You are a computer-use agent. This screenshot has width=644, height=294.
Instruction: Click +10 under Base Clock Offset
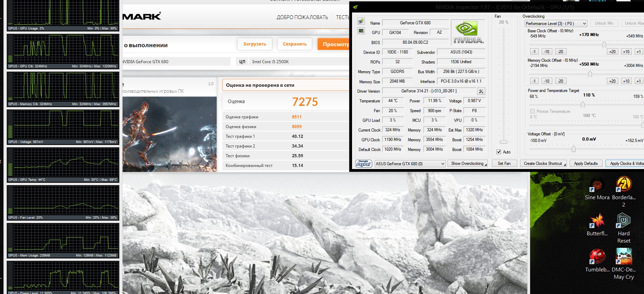tap(626, 52)
